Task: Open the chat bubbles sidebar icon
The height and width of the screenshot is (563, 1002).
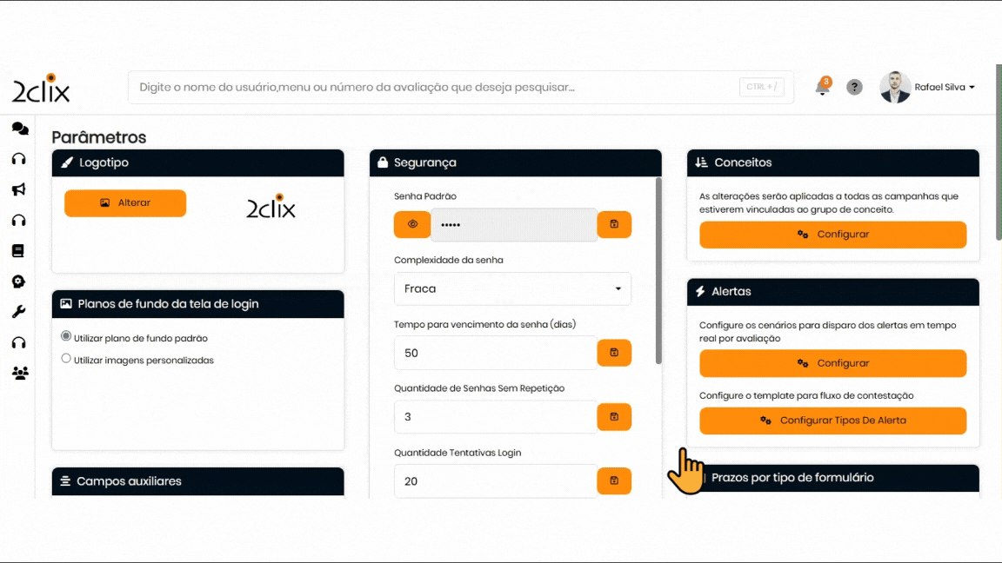Action: [19, 129]
